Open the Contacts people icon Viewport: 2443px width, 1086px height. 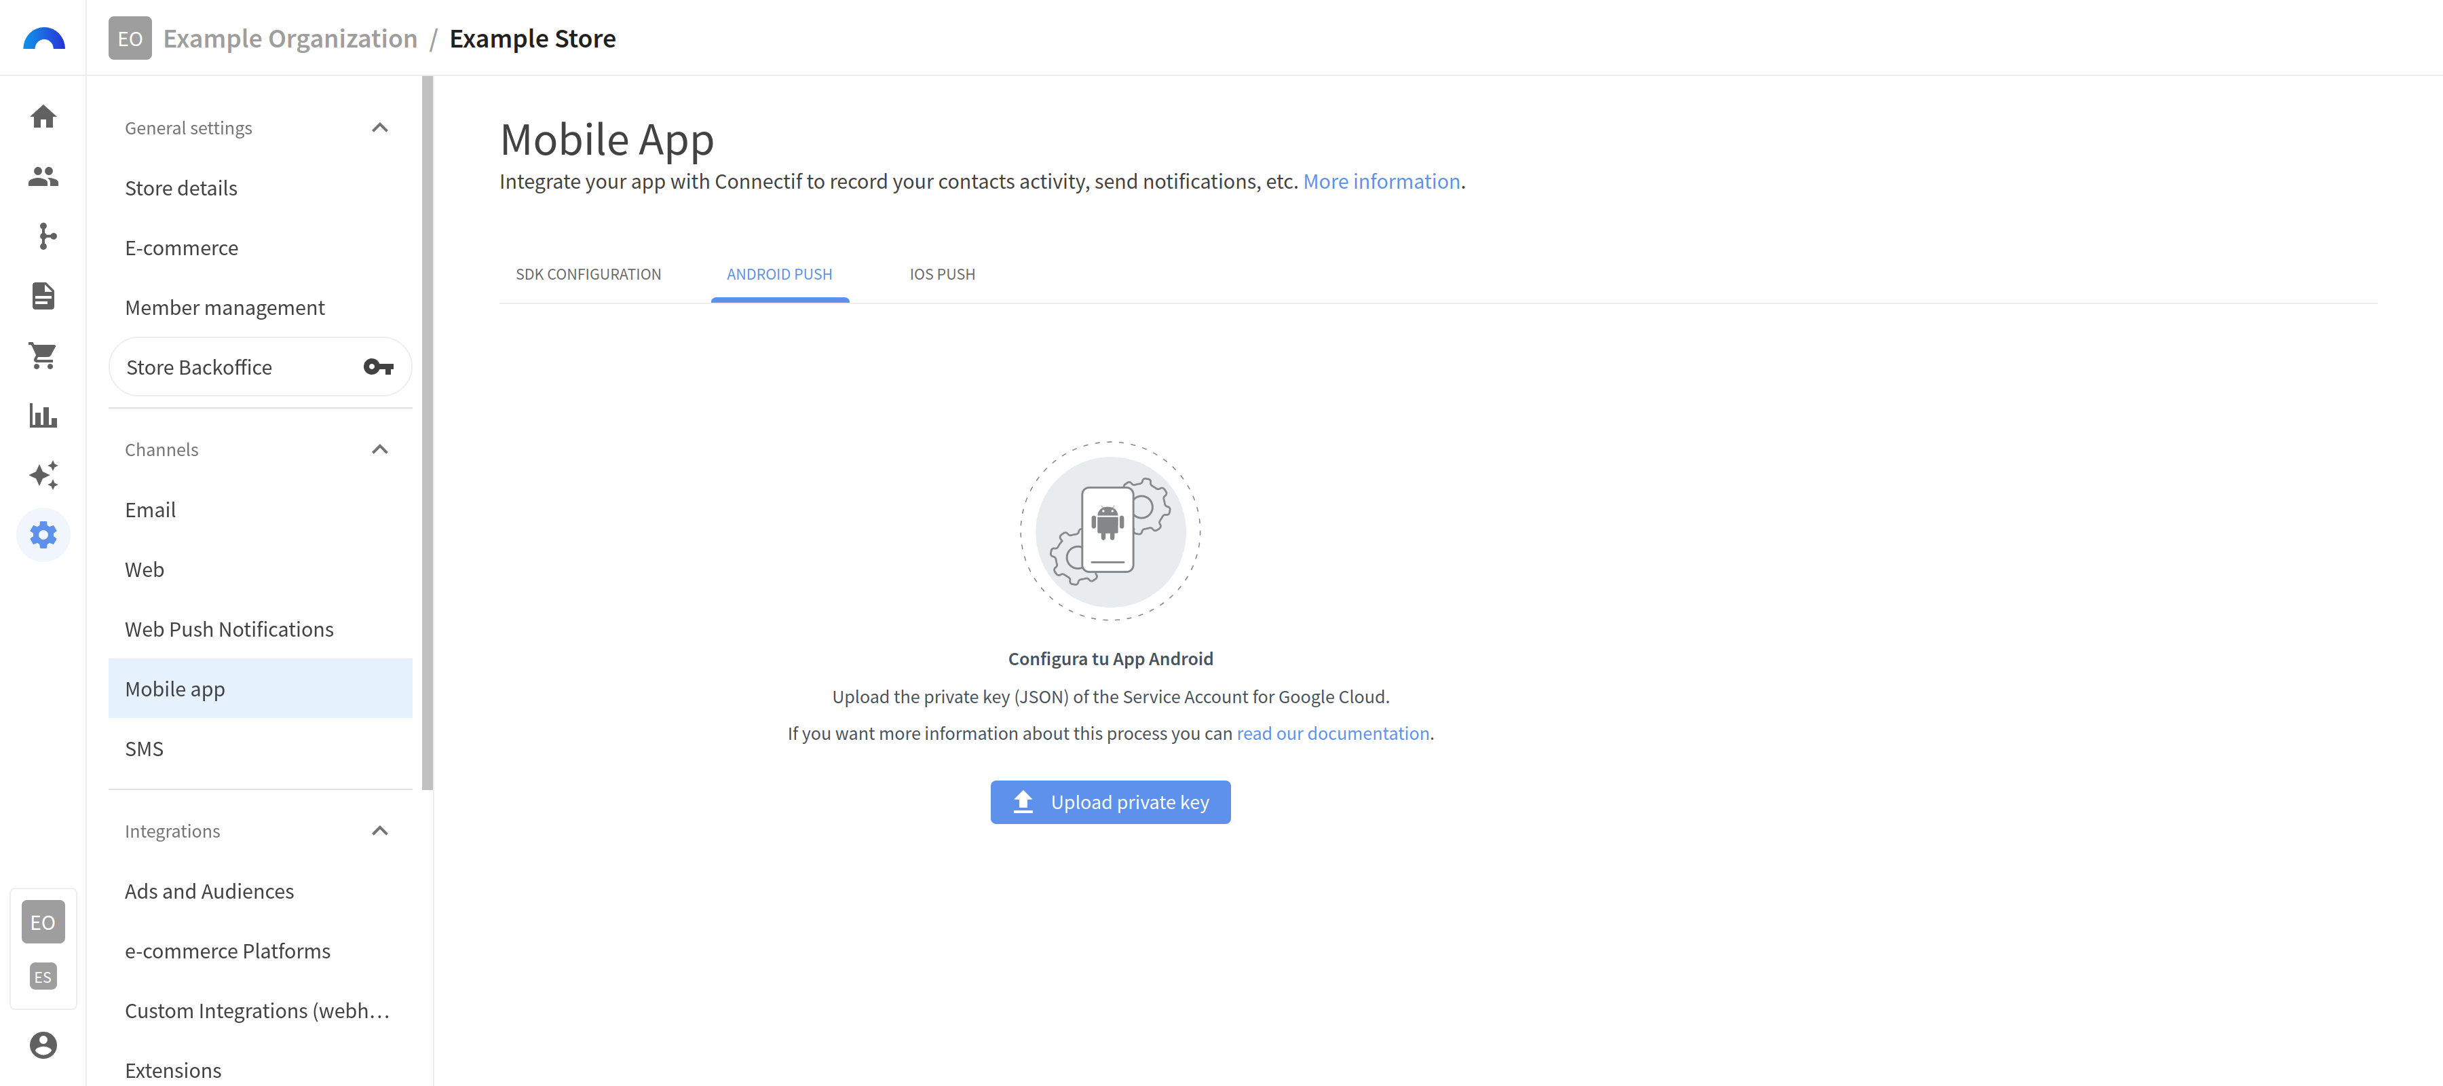[43, 176]
